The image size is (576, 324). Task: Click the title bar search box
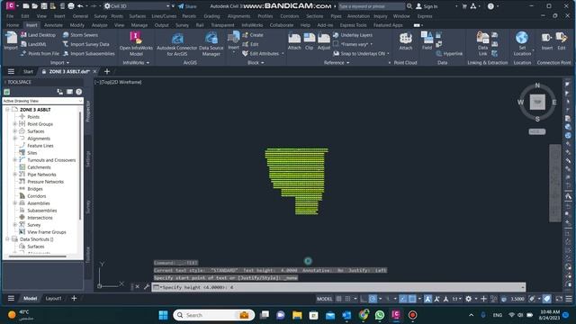click(x=371, y=6)
